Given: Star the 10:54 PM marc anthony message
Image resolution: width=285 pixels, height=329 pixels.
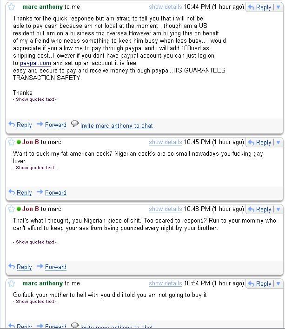Looking at the screenshot, I should (x=11, y=283).
